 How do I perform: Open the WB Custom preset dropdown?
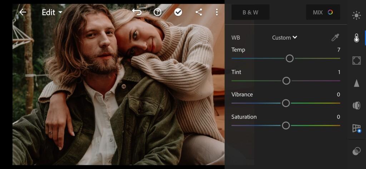(285, 38)
